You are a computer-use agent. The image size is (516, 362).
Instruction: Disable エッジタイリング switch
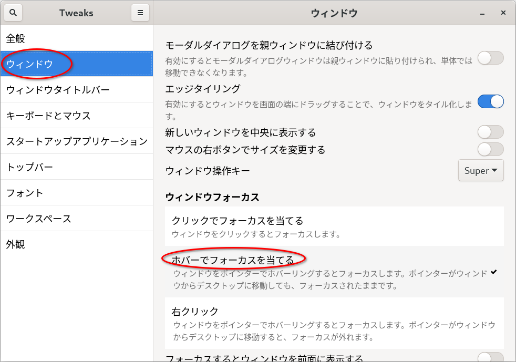490,101
